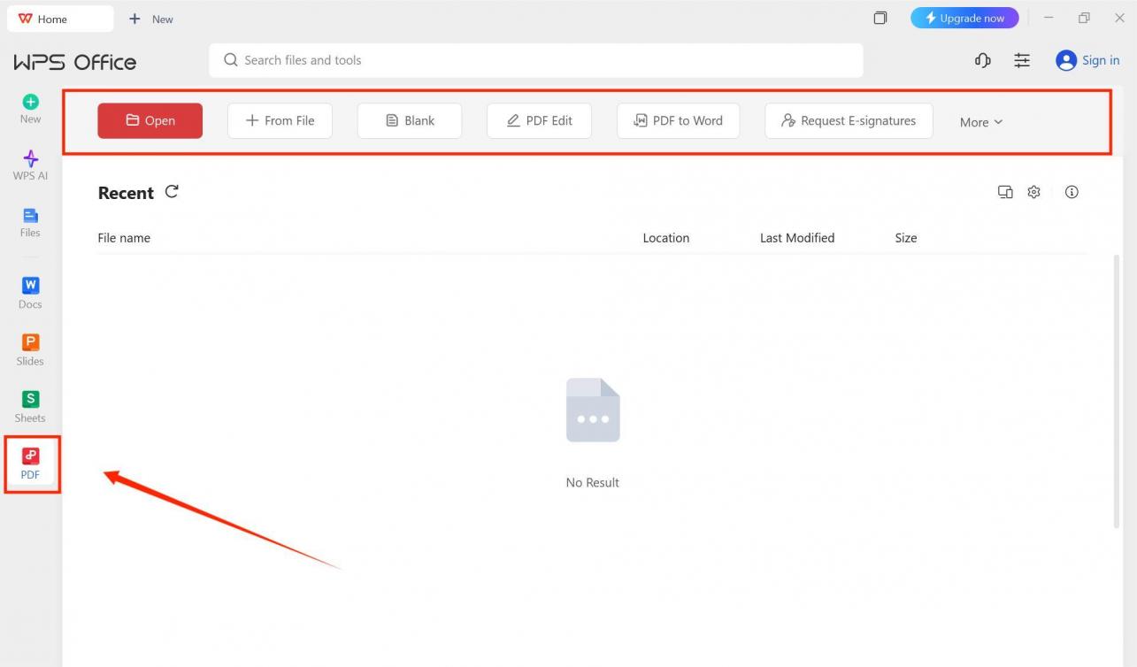
Task: Click Request E-signatures button
Action: pos(849,121)
